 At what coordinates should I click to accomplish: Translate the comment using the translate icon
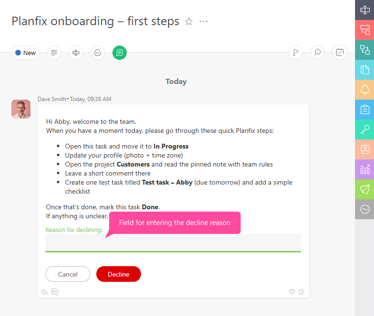55,292
